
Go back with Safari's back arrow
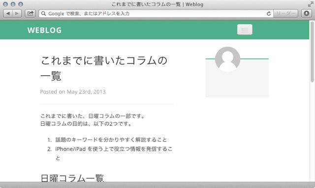point(8,13)
